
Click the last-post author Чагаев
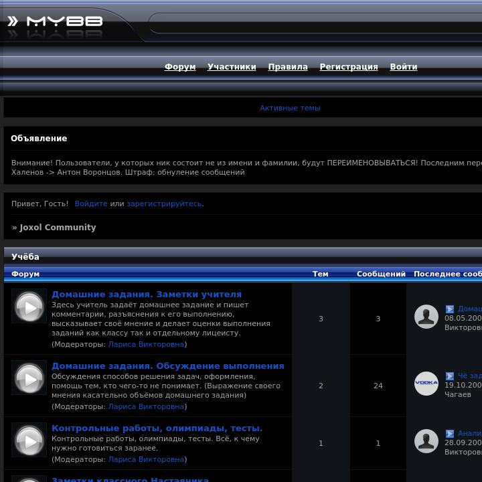click(x=458, y=394)
